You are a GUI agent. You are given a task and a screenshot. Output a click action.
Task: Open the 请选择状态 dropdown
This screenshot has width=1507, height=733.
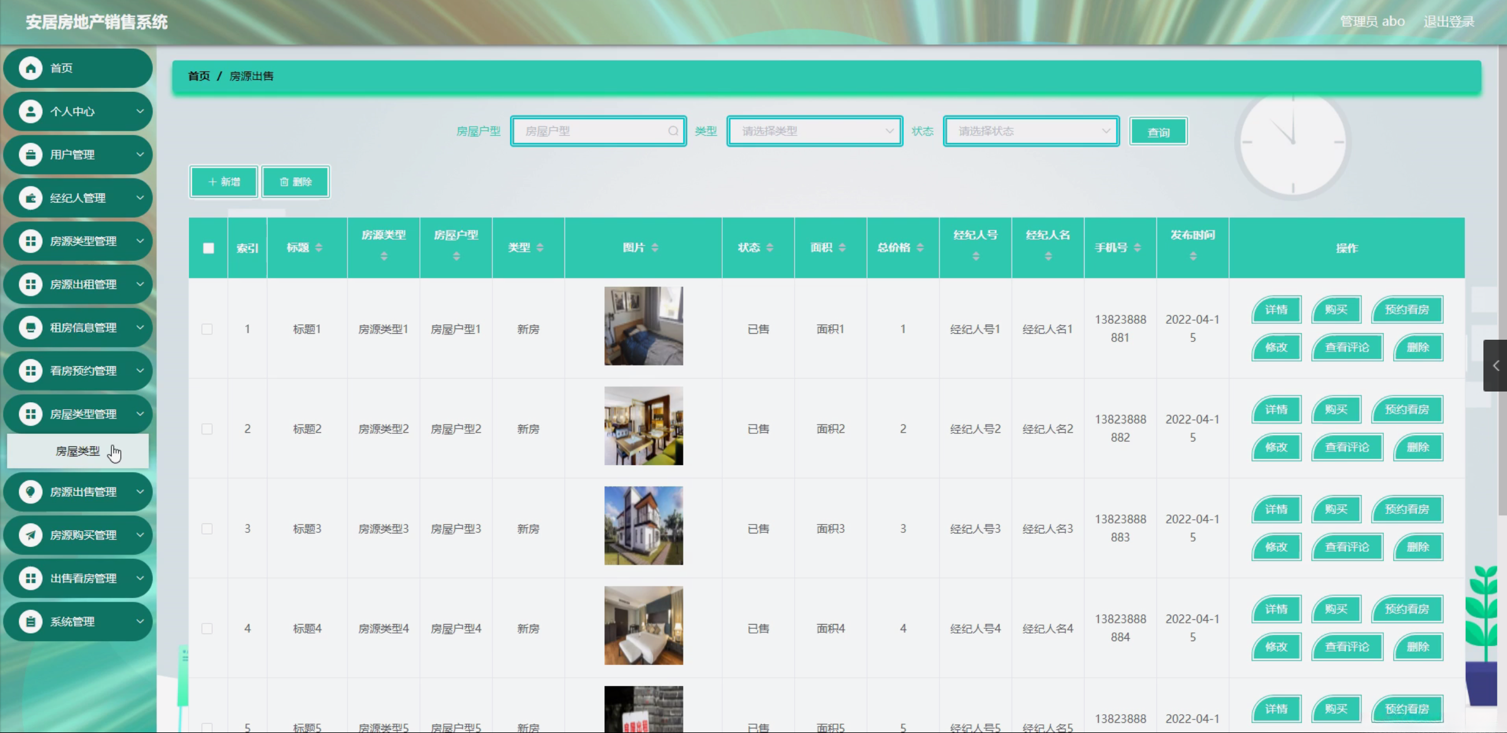1031,131
